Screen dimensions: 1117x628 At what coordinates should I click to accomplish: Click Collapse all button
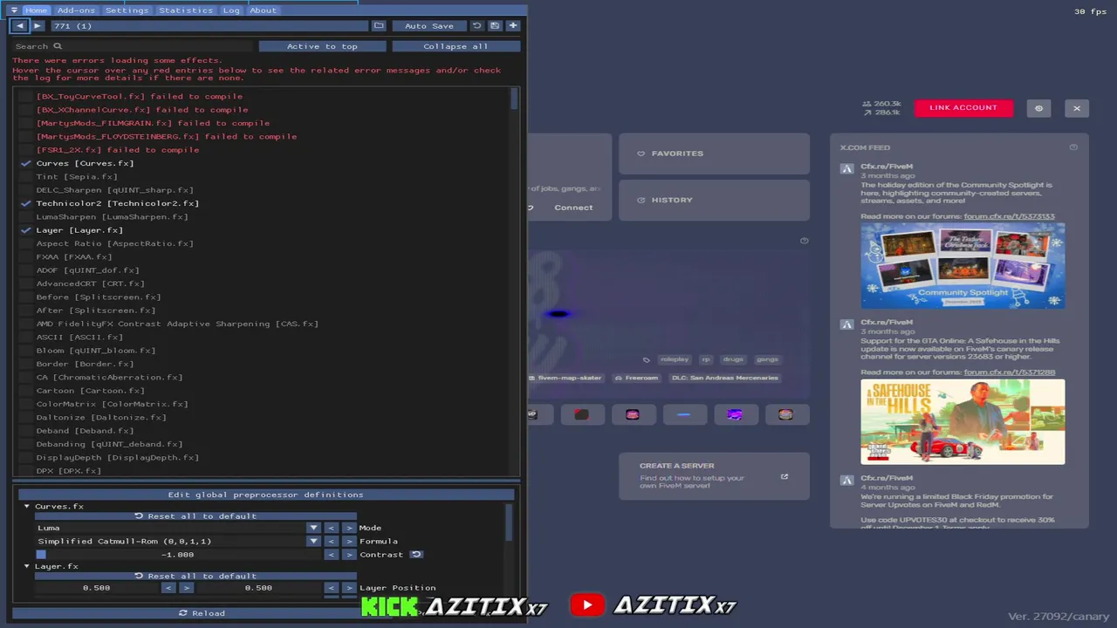(x=456, y=46)
